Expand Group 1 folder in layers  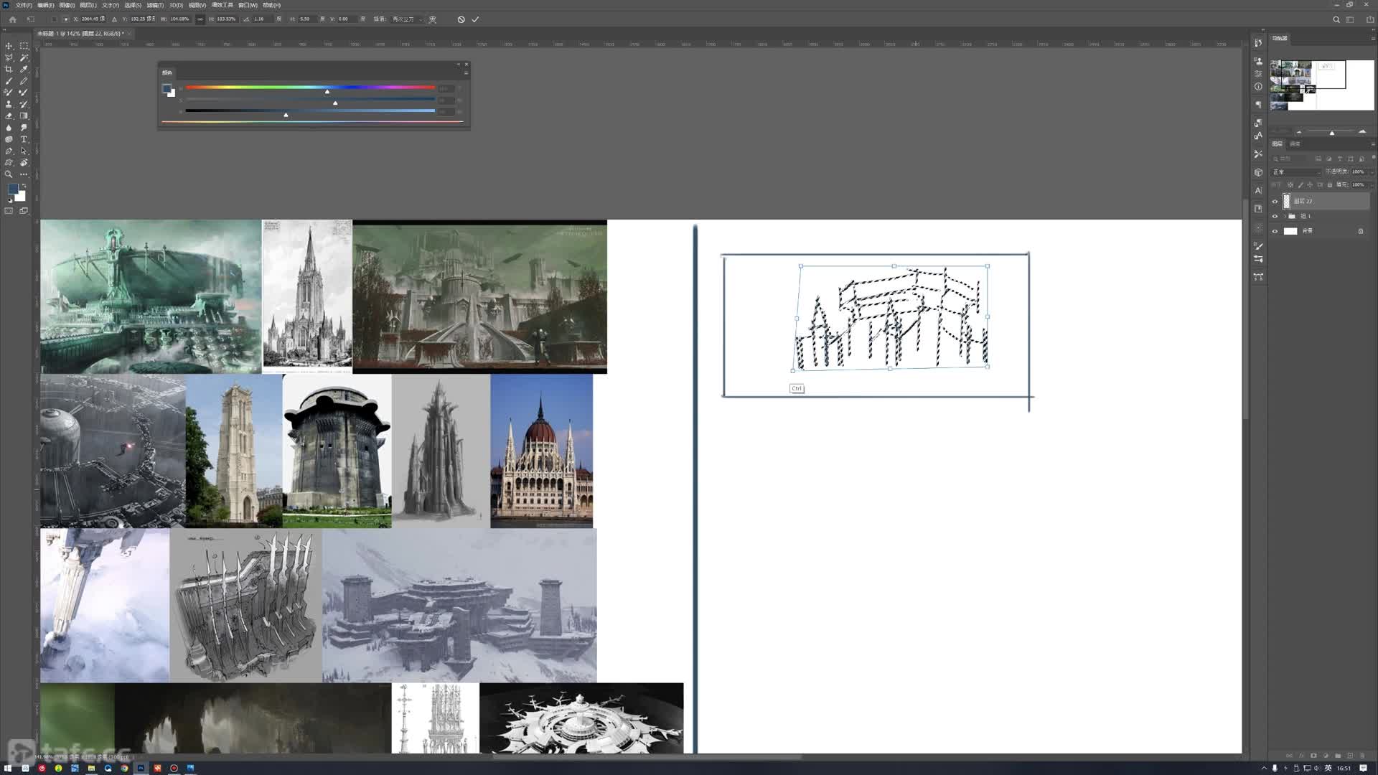(x=1285, y=216)
